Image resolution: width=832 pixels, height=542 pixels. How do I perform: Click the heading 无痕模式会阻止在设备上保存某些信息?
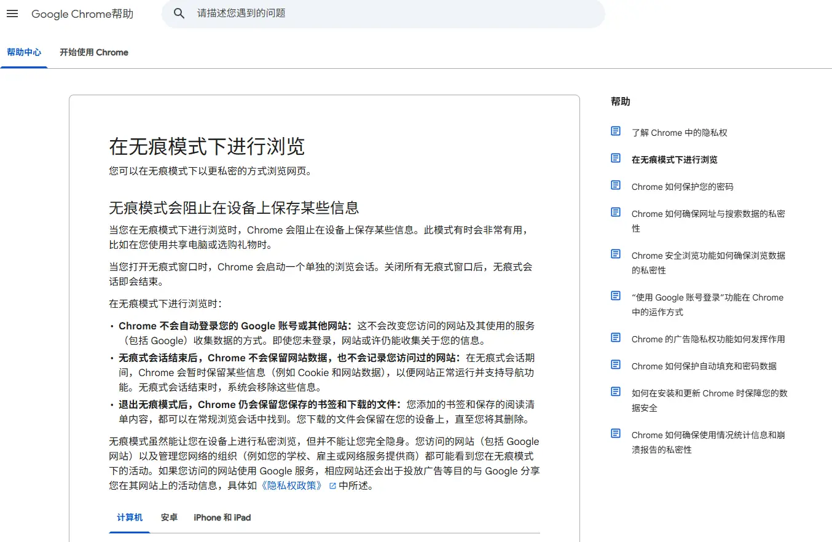tap(234, 207)
